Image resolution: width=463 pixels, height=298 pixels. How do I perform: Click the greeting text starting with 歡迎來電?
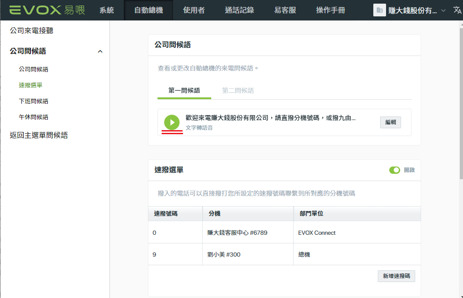270,118
